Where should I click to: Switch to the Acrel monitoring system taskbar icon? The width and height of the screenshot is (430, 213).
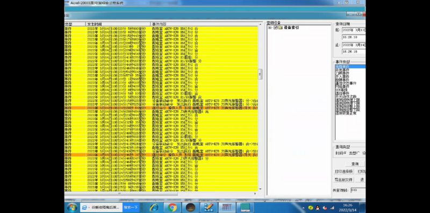(x=227, y=208)
